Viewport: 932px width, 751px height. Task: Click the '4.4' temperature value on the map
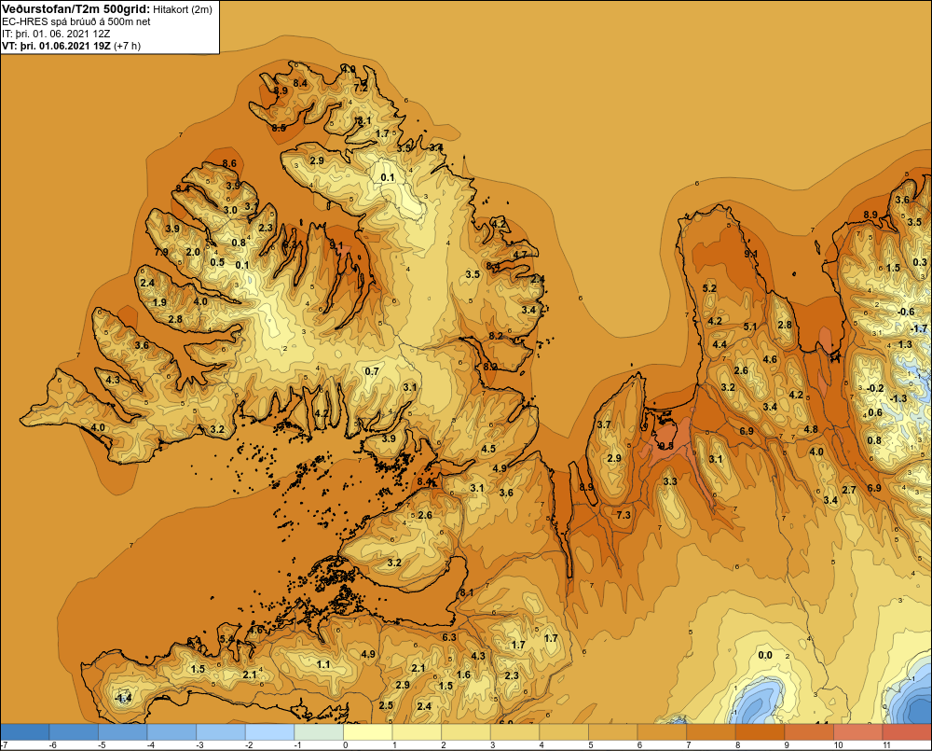720,344
